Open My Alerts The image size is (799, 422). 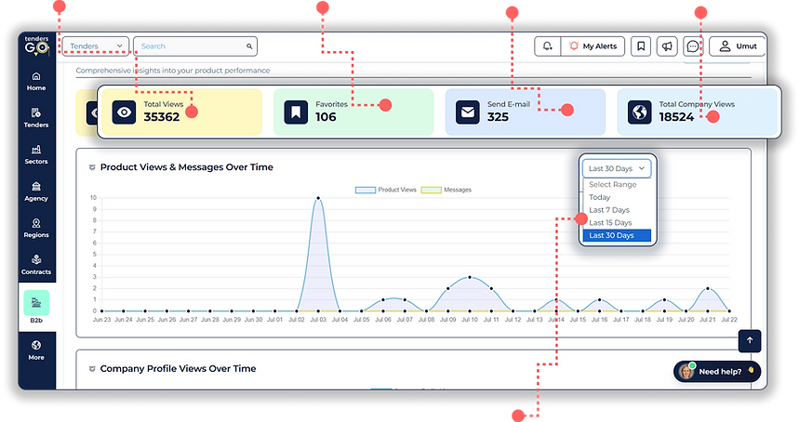point(593,46)
